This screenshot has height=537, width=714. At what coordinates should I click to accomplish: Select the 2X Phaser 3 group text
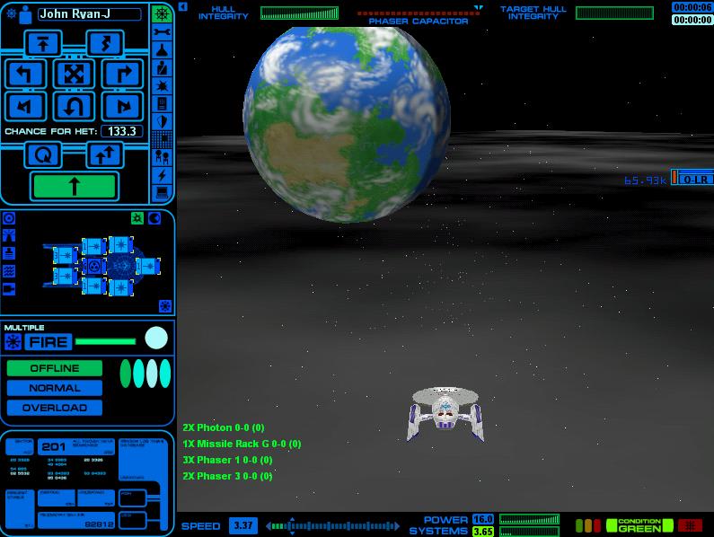click(227, 476)
